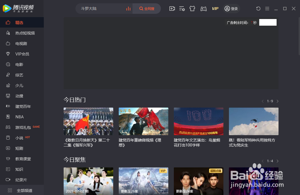Go to 电视剧 TV series channel
This screenshot has width=300, height=195.
[x=22, y=44]
